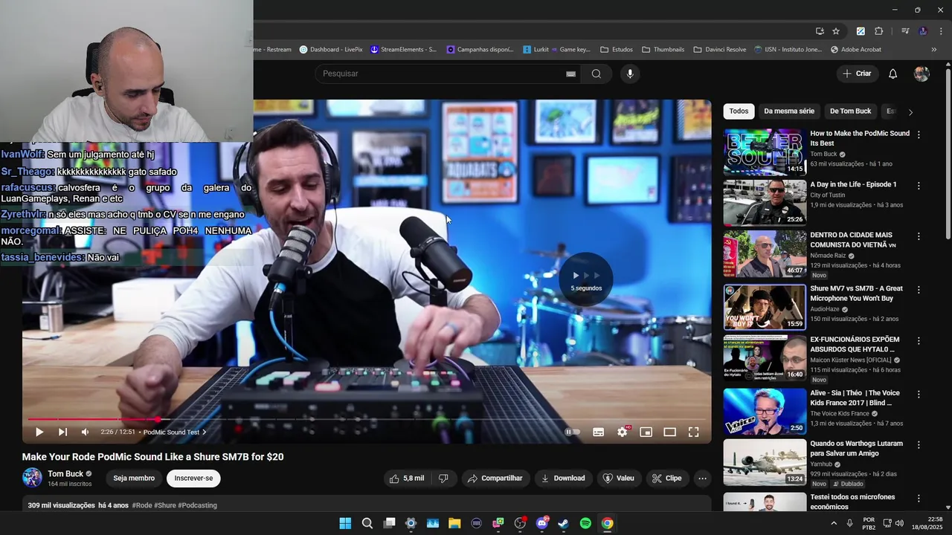The width and height of the screenshot is (952, 535).
Task: Click Seja membro button
Action: [x=134, y=478]
